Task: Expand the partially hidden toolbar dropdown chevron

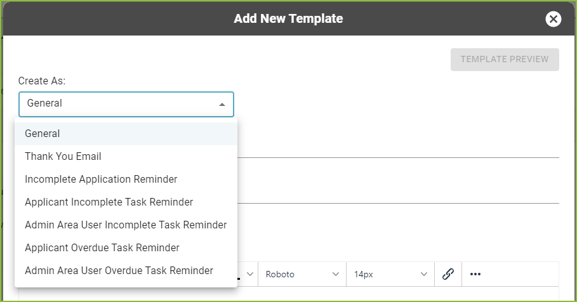Action: tap(250, 274)
